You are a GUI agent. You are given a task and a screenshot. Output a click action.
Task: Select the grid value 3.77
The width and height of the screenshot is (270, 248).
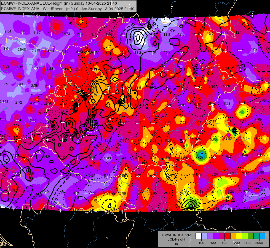pyautogui.click(x=95, y=34)
